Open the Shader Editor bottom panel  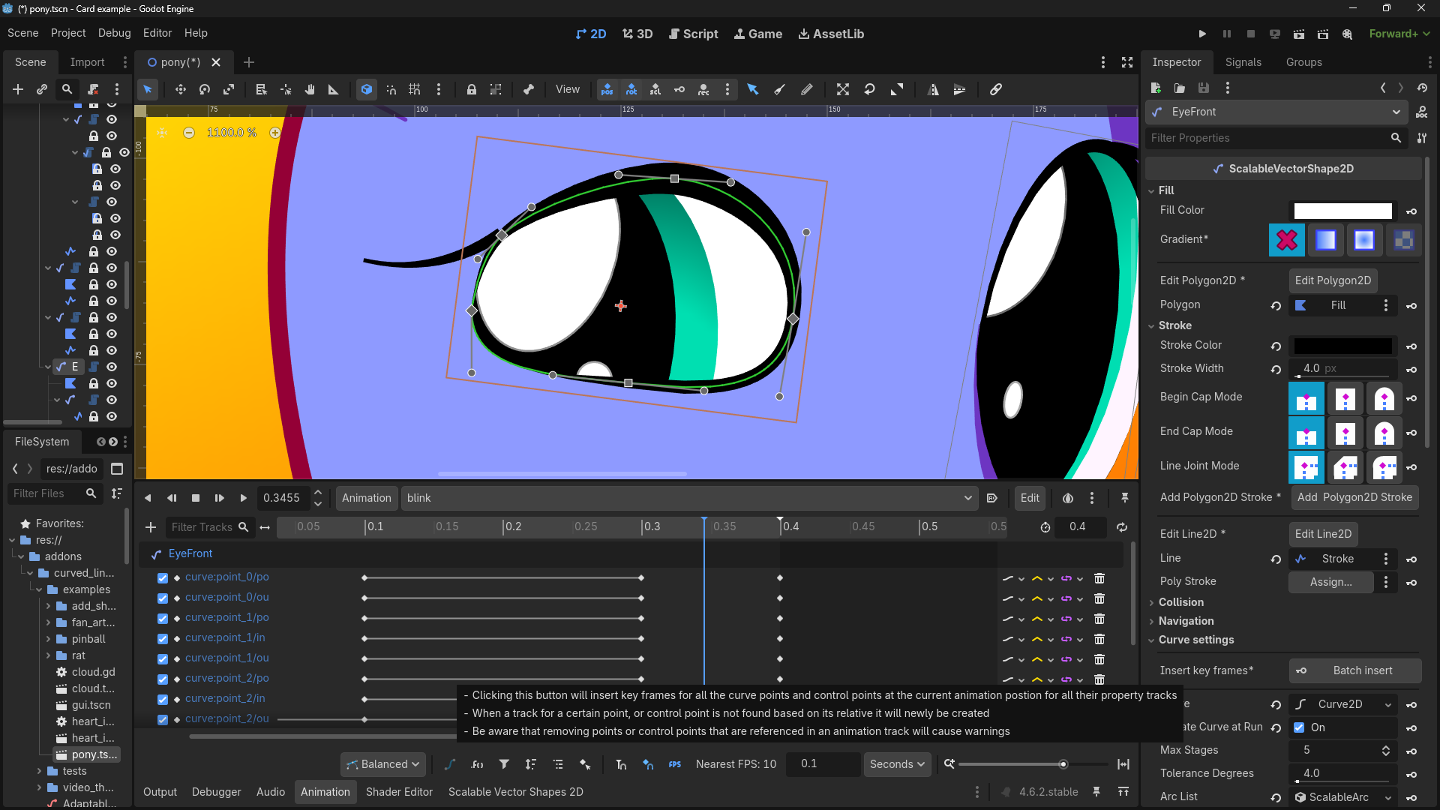click(x=399, y=792)
